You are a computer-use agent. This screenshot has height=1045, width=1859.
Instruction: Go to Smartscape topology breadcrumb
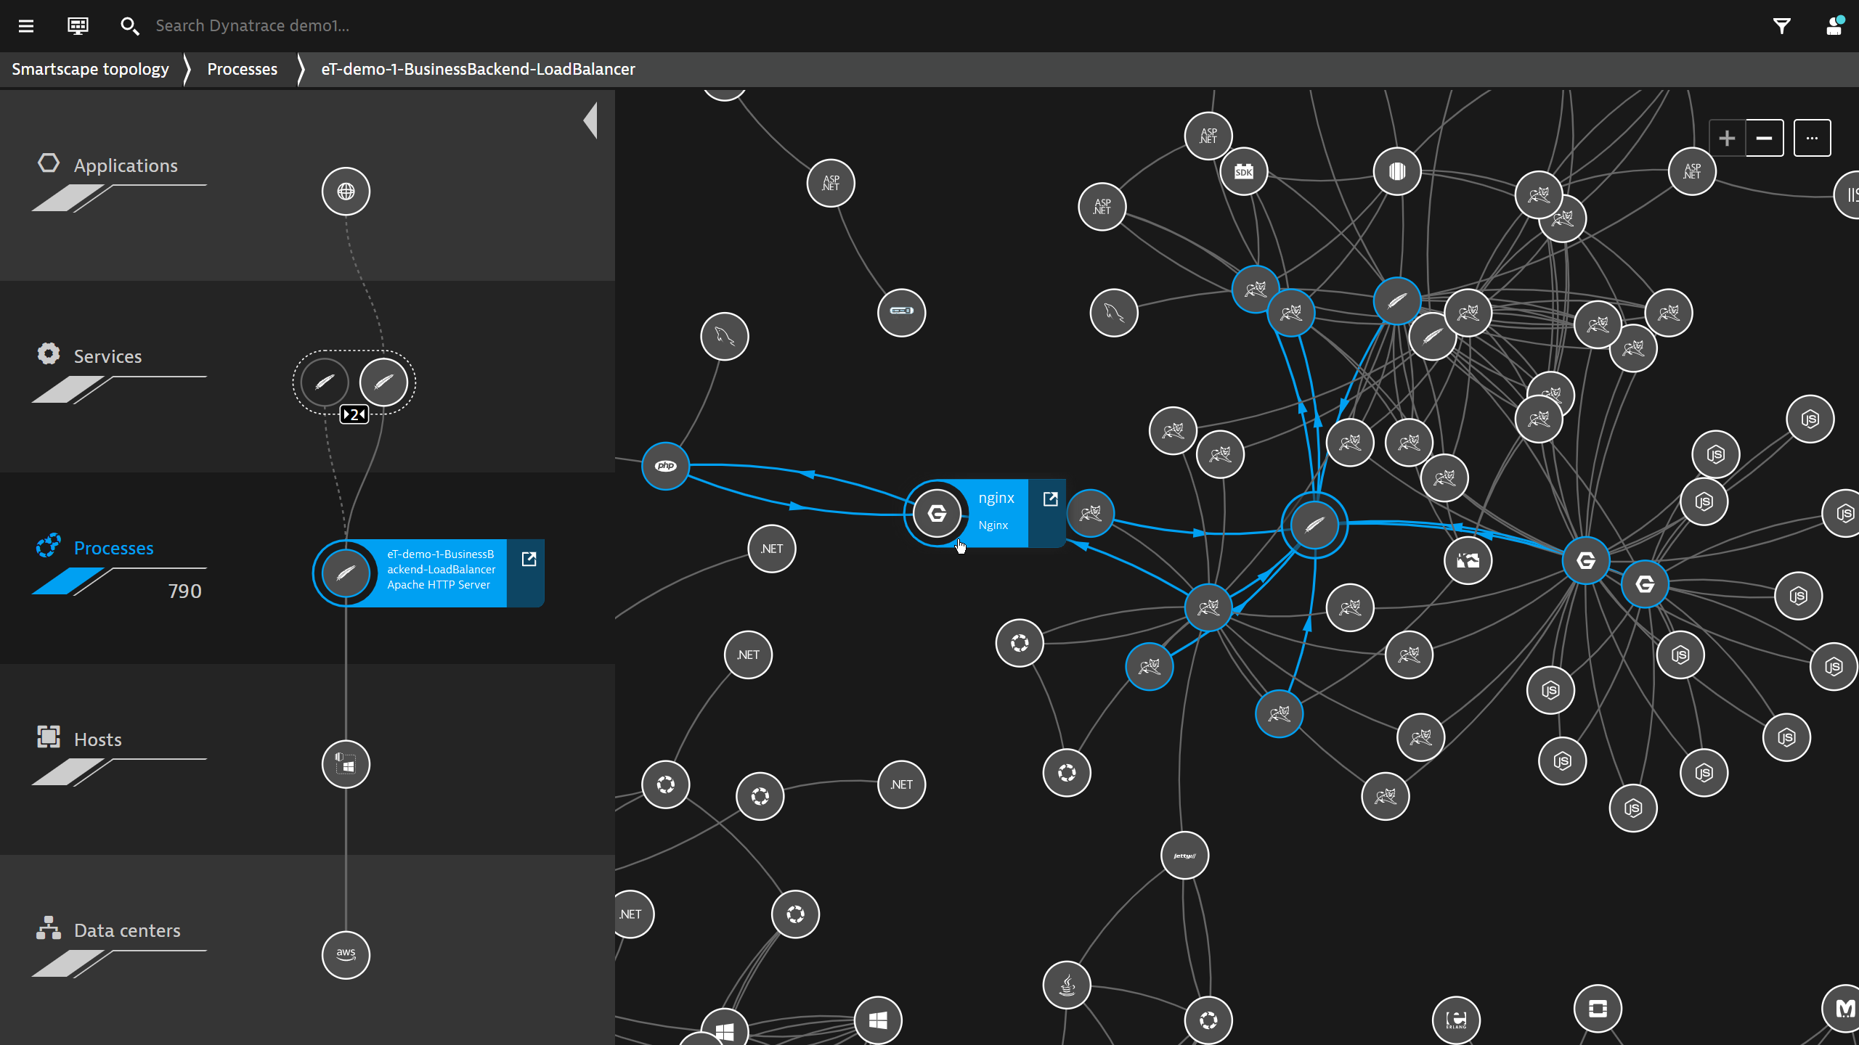tap(90, 69)
